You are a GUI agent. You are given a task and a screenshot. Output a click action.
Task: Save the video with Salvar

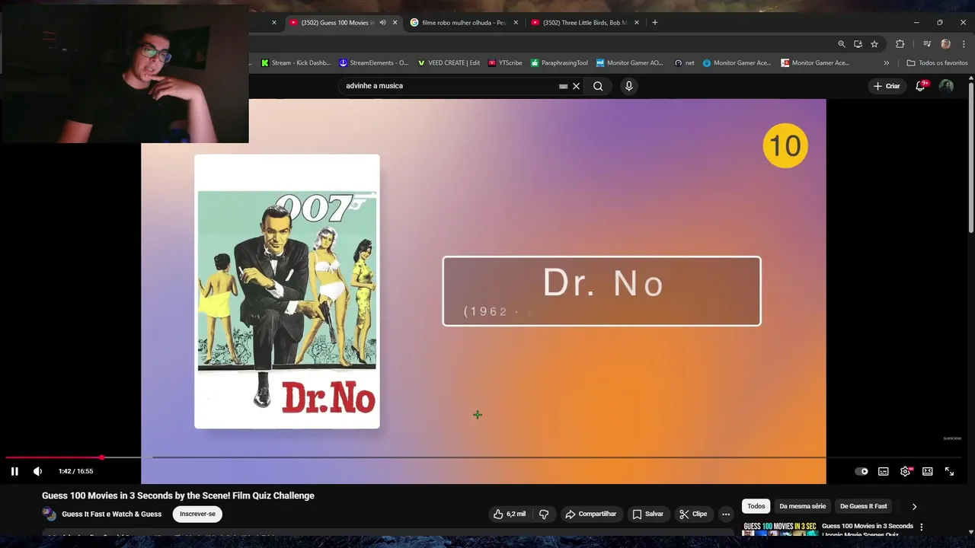(648, 514)
